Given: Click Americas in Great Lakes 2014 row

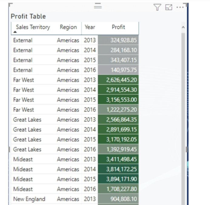Looking at the screenshot, I should (68, 129).
